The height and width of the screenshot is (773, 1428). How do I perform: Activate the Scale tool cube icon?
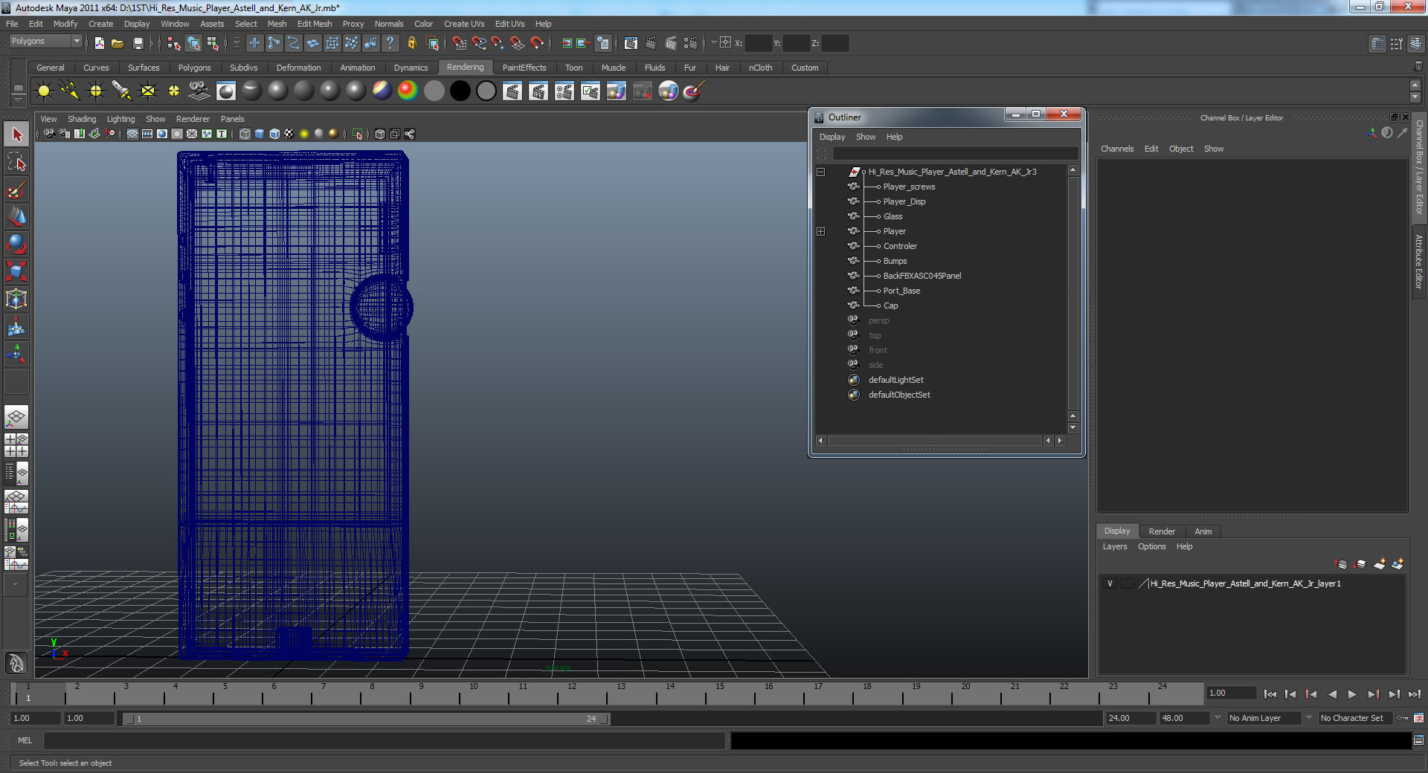coord(16,271)
